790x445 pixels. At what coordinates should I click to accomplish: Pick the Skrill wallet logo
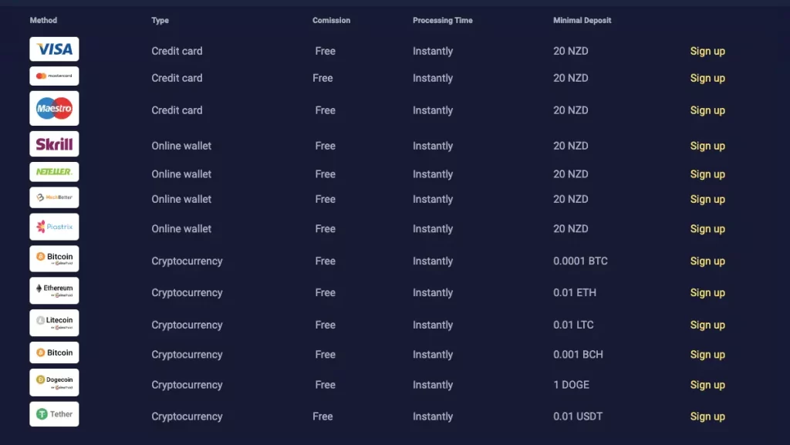[54, 144]
